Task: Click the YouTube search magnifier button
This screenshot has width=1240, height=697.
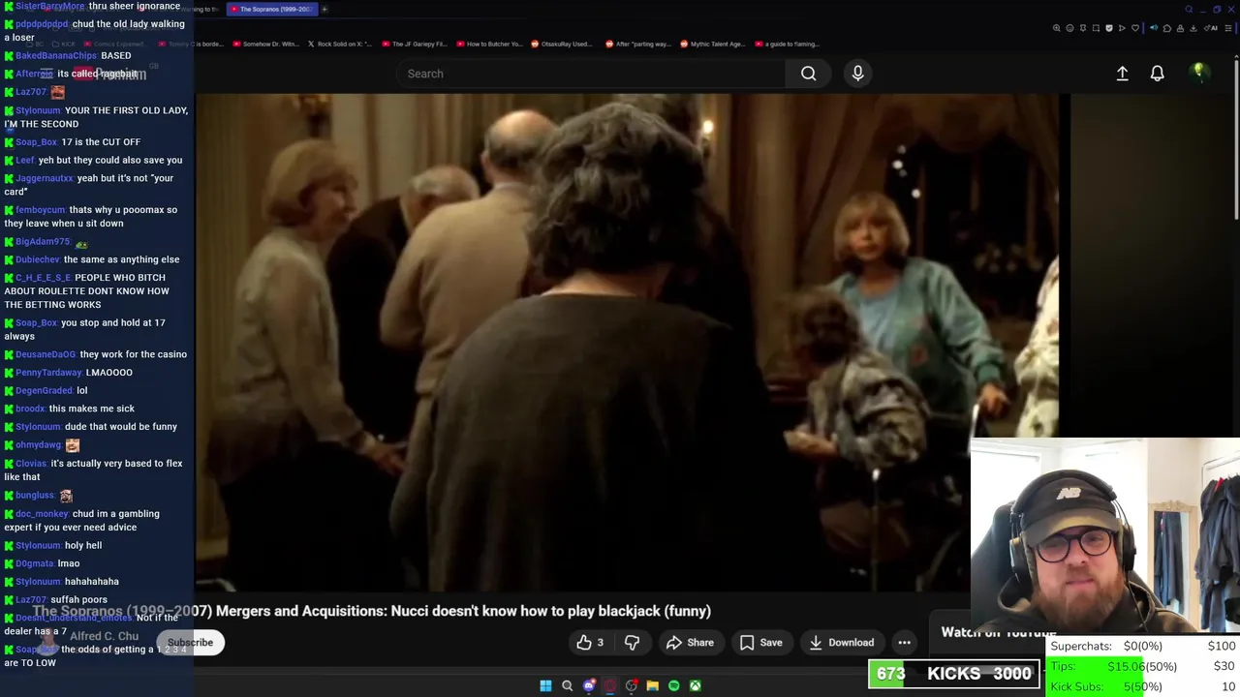Action: [x=808, y=74]
